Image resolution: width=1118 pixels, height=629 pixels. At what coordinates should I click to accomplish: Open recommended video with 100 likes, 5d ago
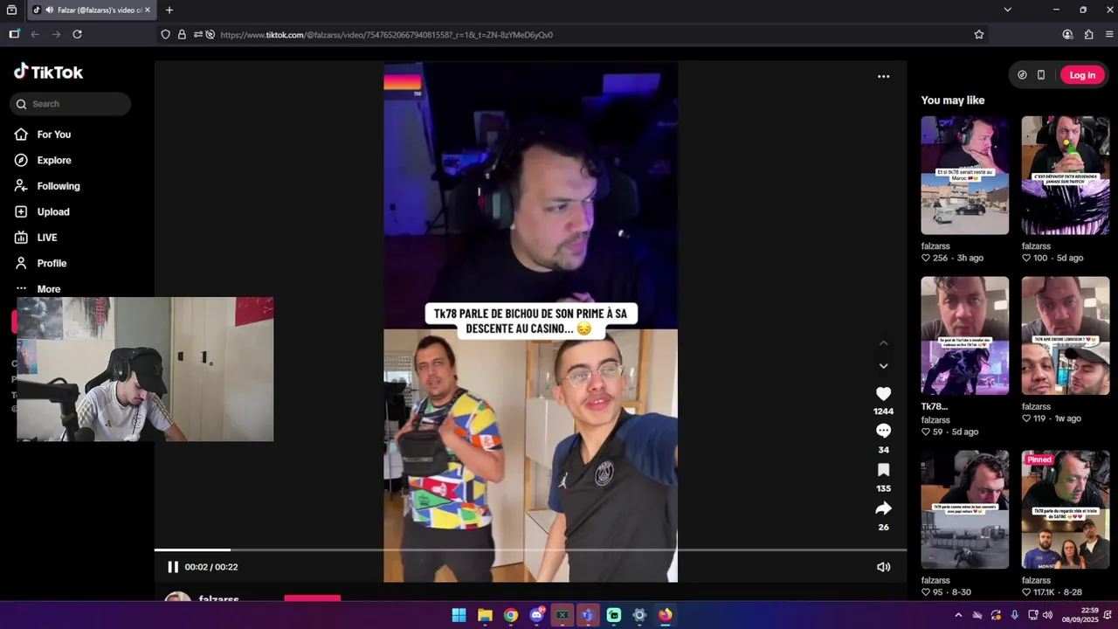pyautogui.click(x=1065, y=175)
